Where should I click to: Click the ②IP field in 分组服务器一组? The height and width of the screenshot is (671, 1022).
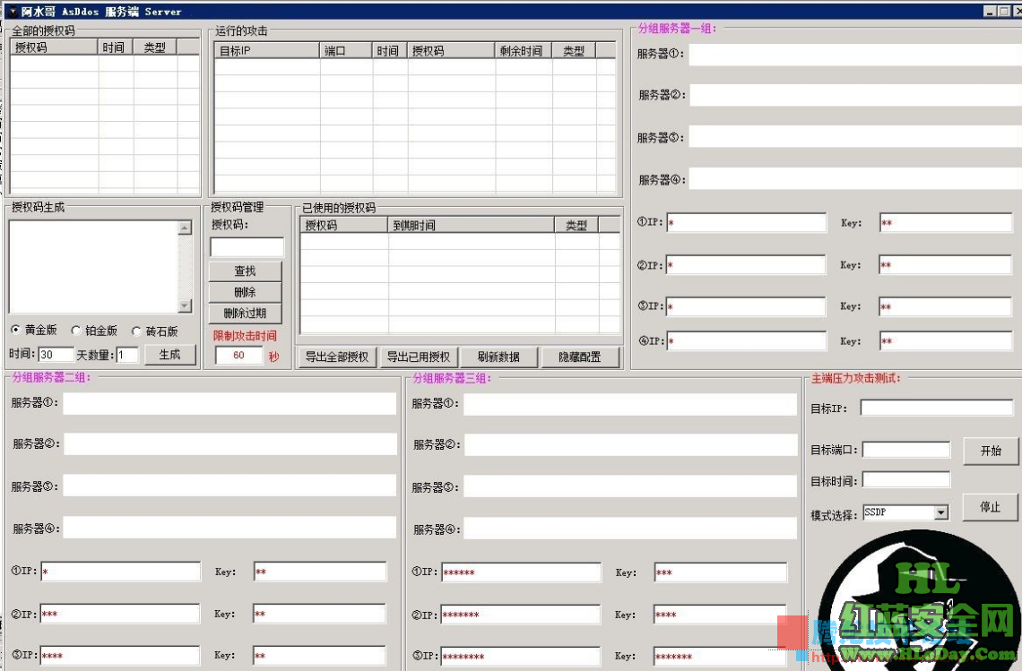(x=746, y=265)
